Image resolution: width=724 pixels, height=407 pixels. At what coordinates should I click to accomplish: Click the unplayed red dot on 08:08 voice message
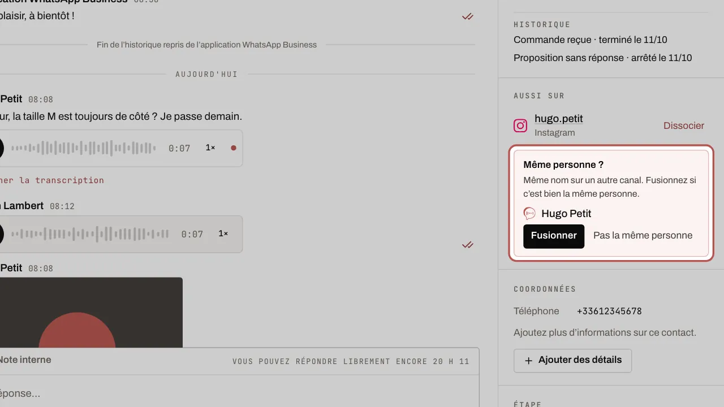234,148
